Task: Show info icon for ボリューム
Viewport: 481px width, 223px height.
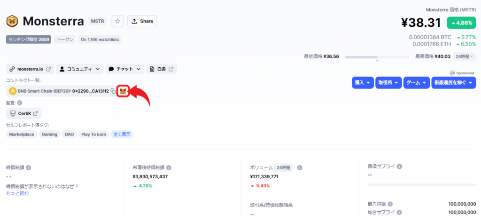Action: (300, 167)
